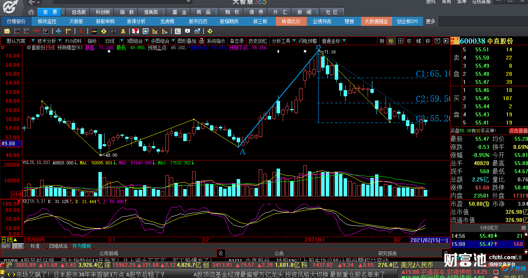Open the 期权 options tab

232,12
